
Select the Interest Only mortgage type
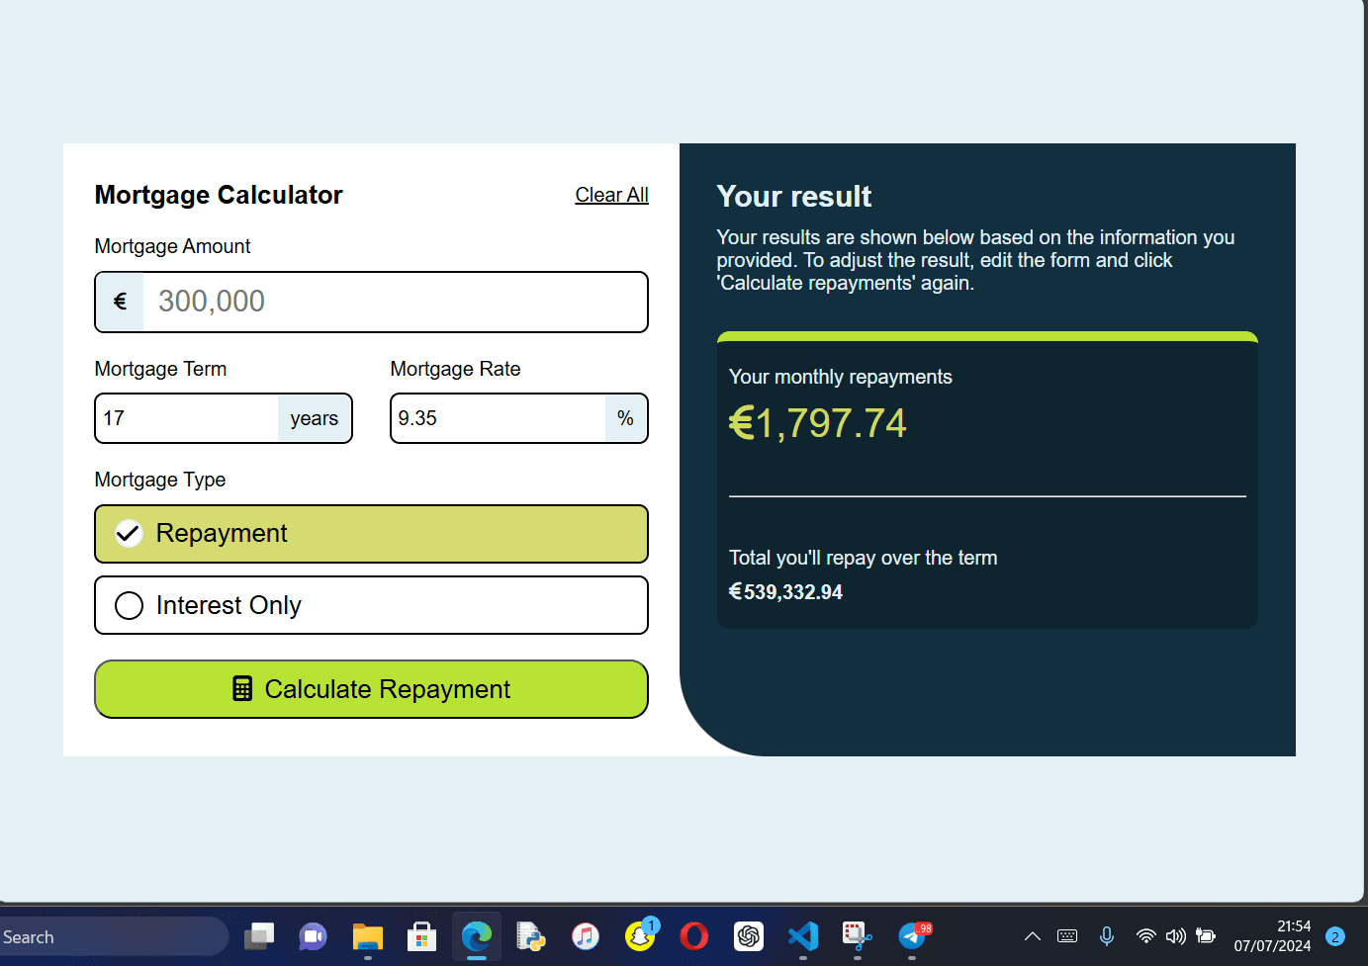(129, 604)
